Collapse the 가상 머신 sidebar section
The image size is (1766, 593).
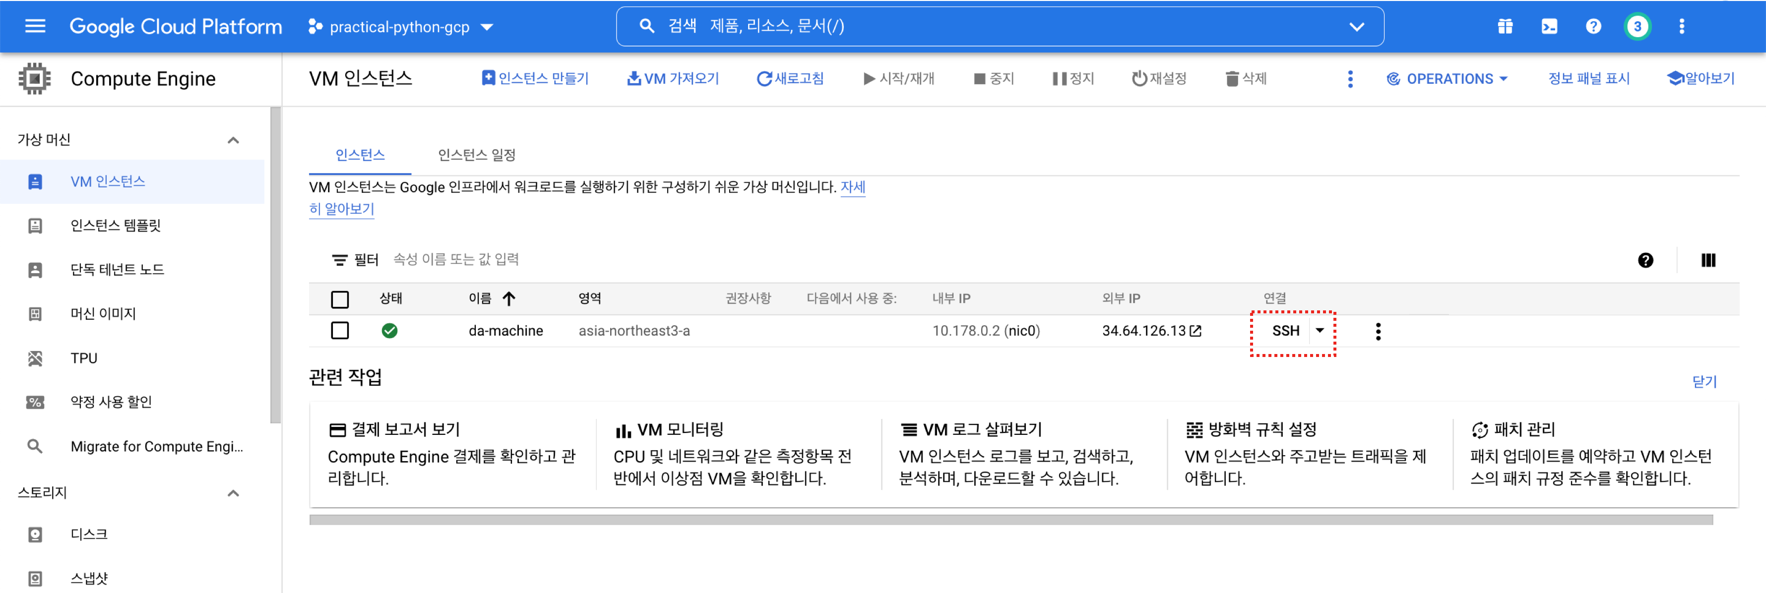[x=233, y=140]
